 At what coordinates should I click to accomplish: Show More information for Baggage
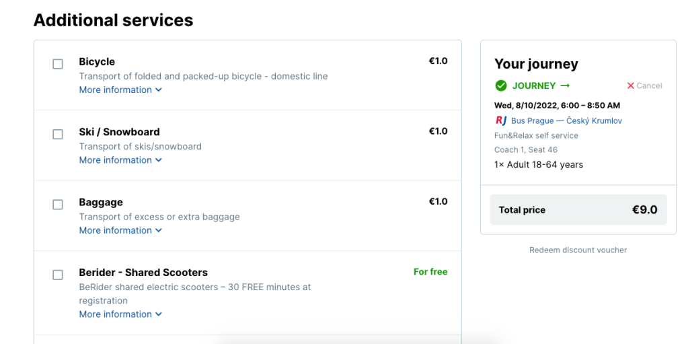(x=120, y=230)
